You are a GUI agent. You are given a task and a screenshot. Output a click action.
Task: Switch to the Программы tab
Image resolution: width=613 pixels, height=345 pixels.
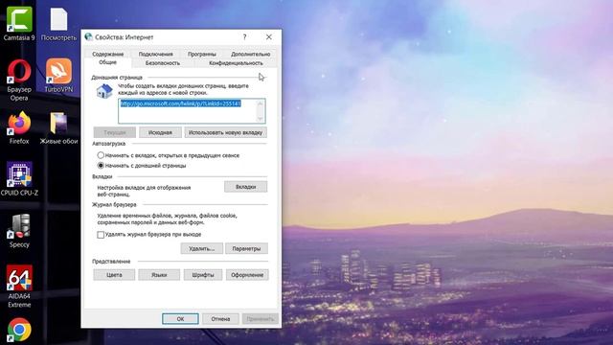tap(202, 54)
